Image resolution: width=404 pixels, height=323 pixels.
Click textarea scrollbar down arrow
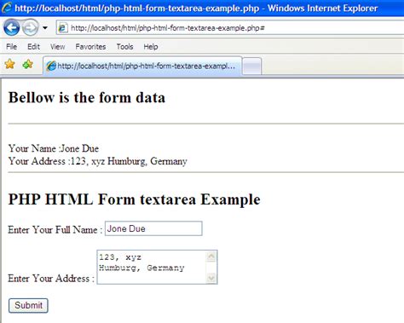coord(211,278)
